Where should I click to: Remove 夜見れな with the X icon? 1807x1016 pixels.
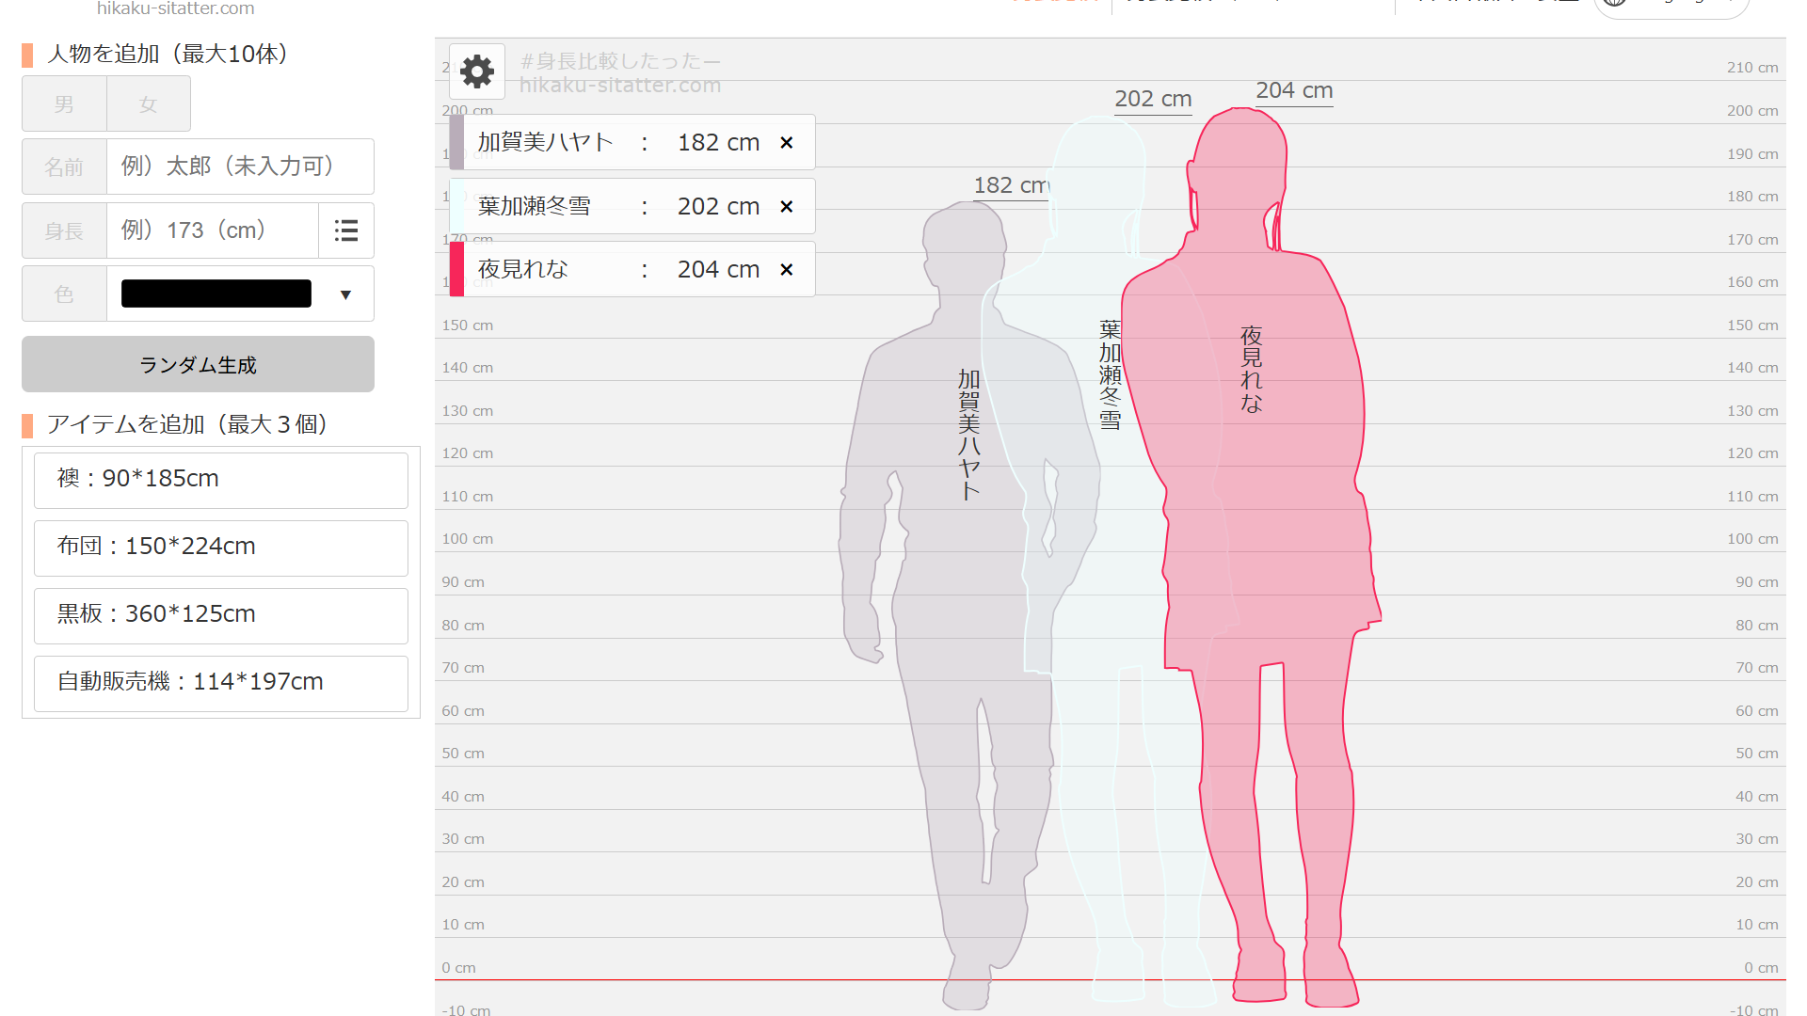tap(787, 270)
